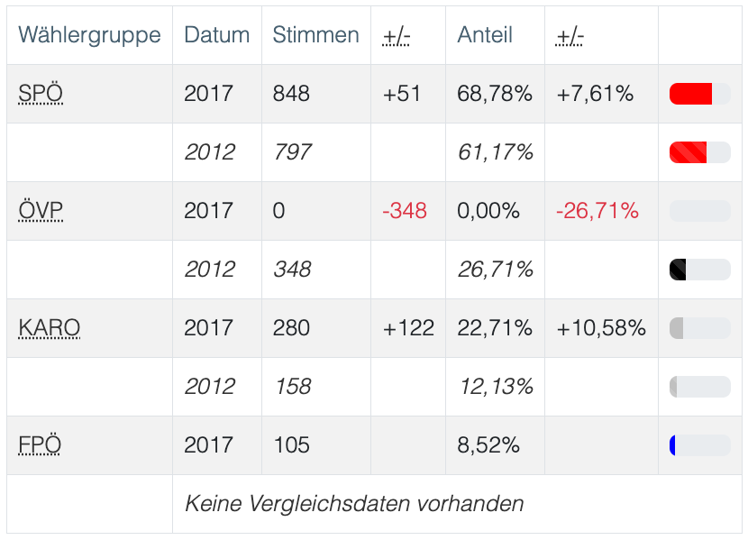Click the black ÖVP 2012 share bar

pyautogui.click(x=699, y=270)
